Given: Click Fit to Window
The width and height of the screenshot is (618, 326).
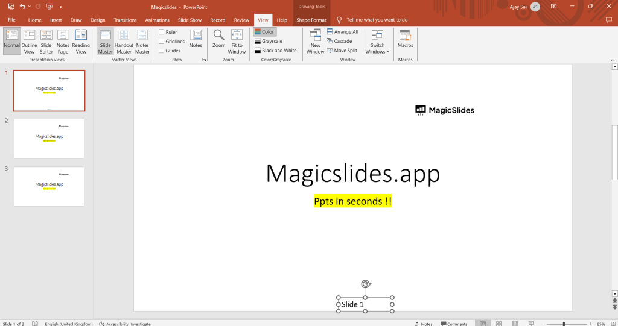Looking at the screenshot, I should pyautogui.click(x=237, y=41).
